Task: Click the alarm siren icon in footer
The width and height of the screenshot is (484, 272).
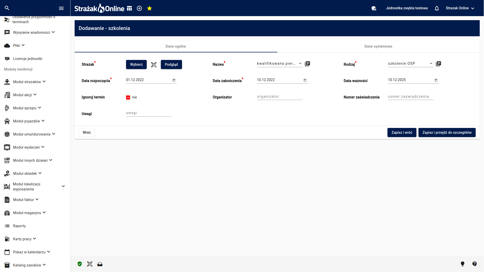Action: 100,264
